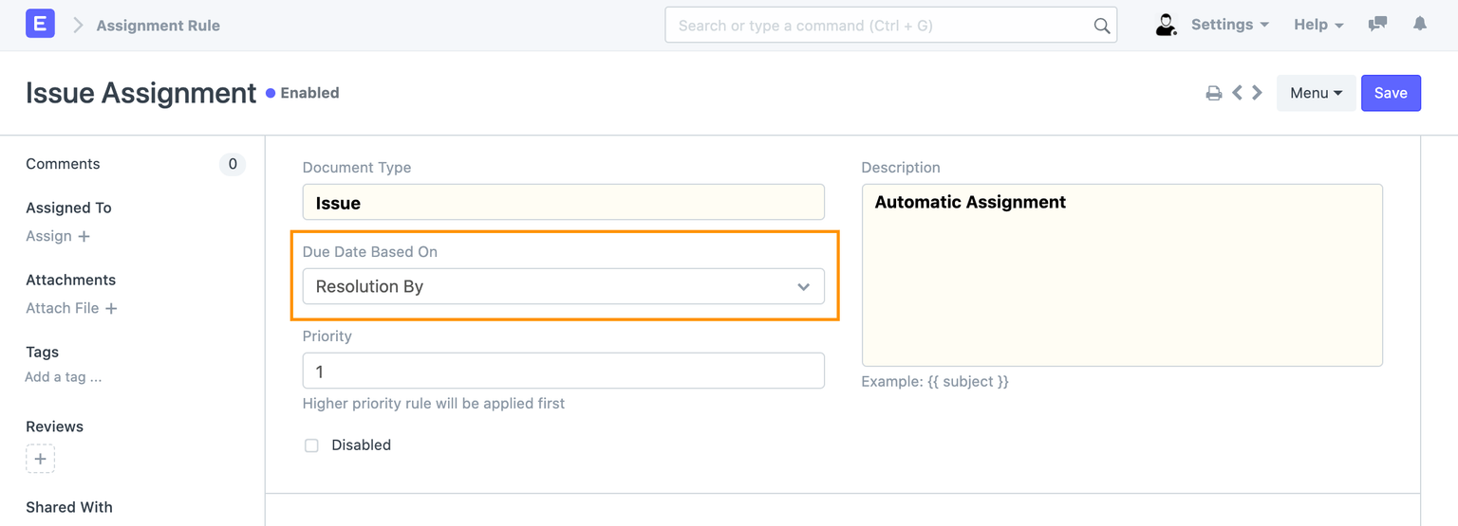Open the Menu dropdown button
The image size is (1458, 526).
pos(1316,93)
